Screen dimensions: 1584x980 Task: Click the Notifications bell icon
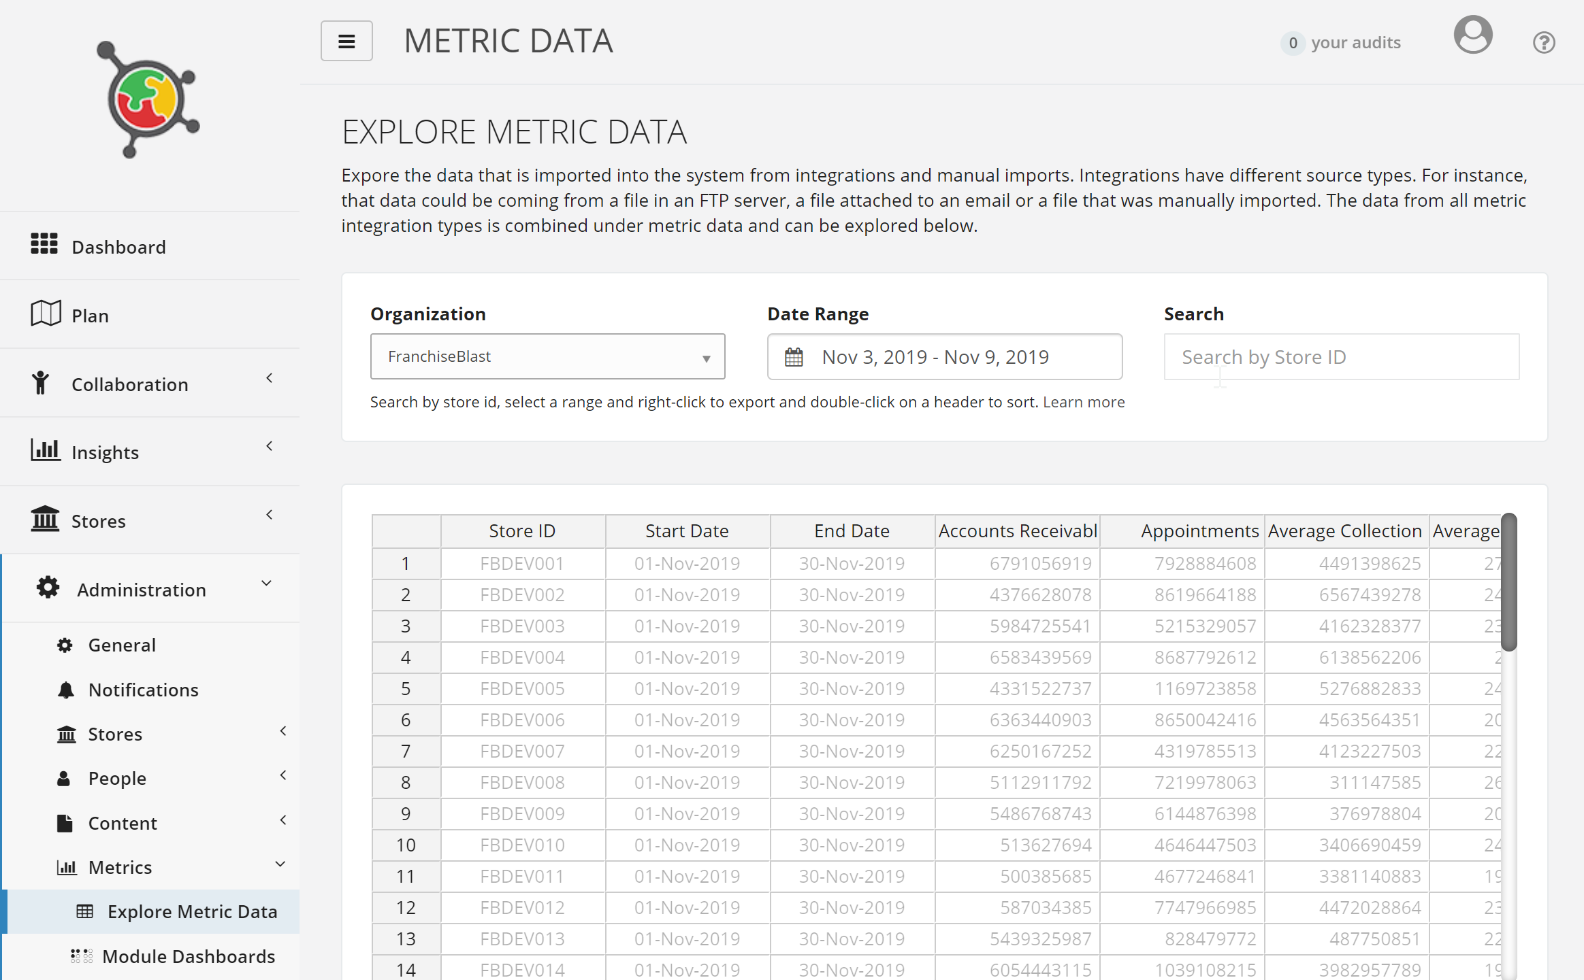(65, 690)
